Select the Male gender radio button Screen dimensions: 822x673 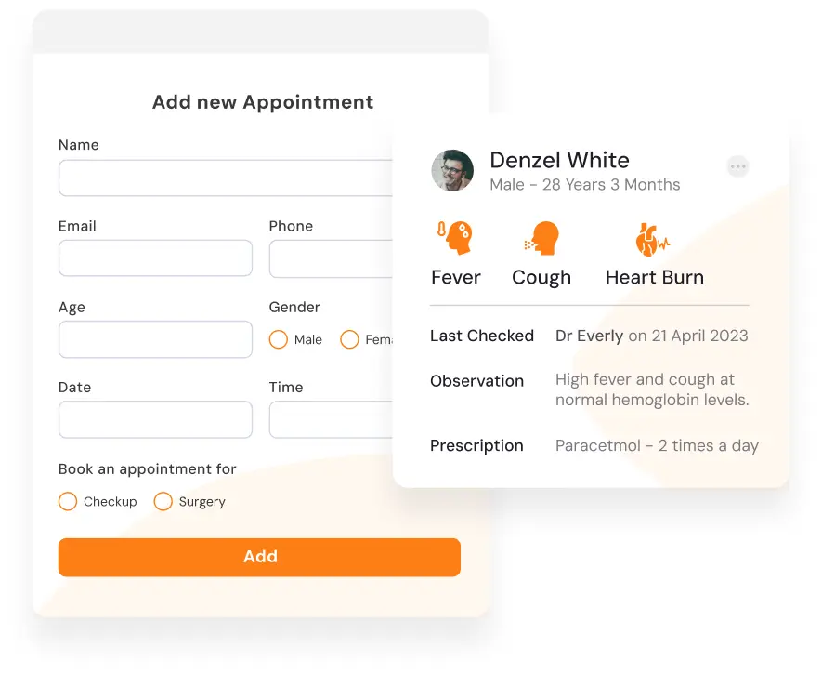(279, 339)
